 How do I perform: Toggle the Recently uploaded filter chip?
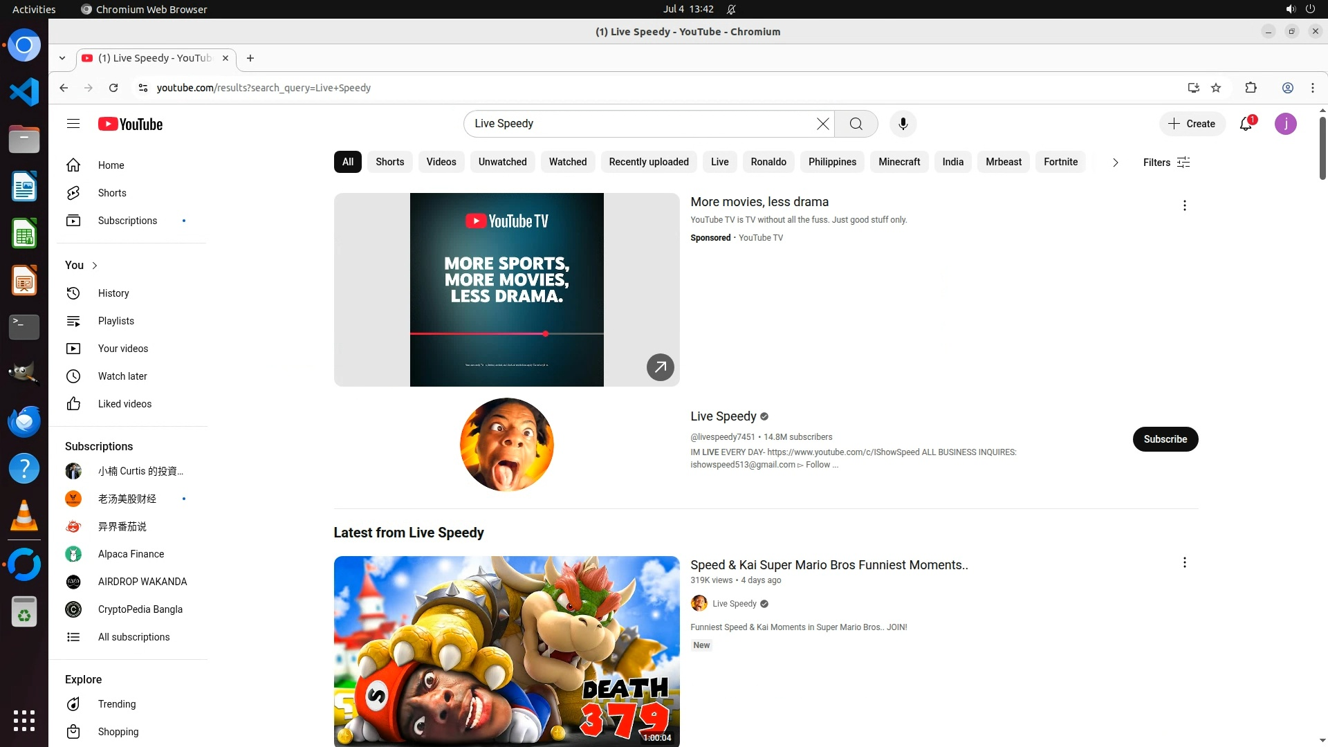[x=648, y=162]
